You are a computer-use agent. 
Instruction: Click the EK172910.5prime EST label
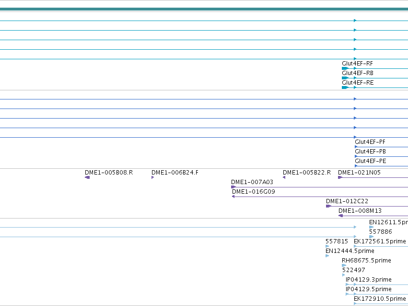380,299
